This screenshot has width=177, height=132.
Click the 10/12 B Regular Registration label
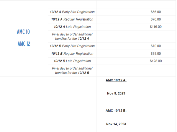point(72,54)
